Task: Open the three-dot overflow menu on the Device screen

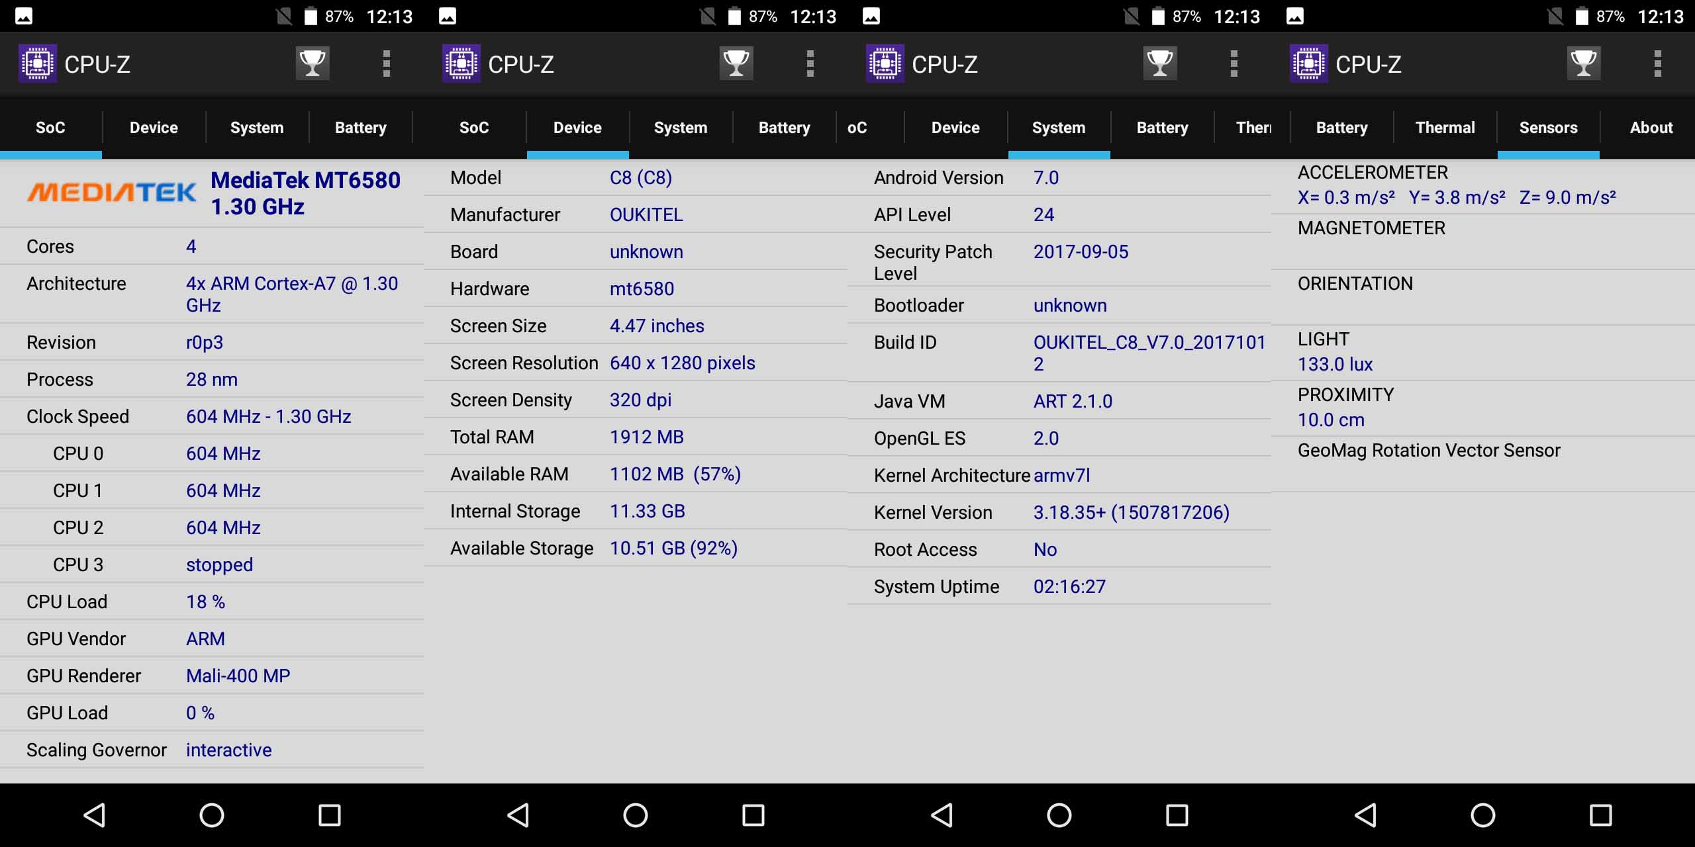Action: click(x=810, y=64)
